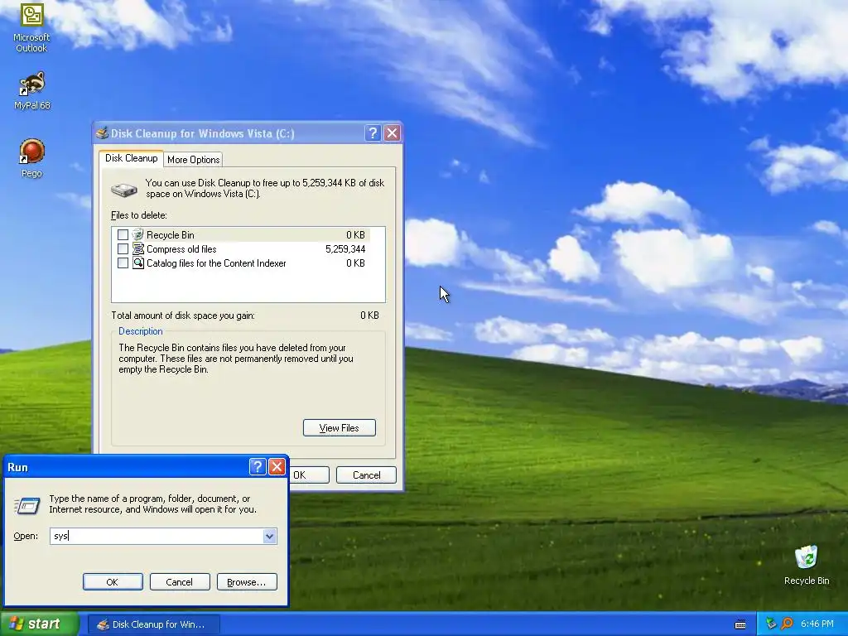Click the orange magnifier tray icon
The width and height of the screenshot is (848, 636).
click(787, 624)
